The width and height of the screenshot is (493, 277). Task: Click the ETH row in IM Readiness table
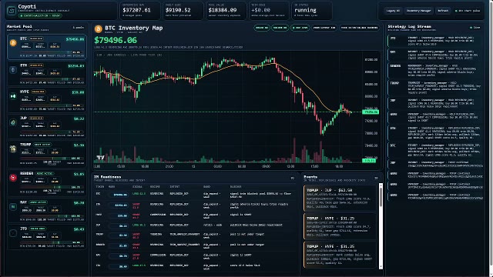coord(195,205)
